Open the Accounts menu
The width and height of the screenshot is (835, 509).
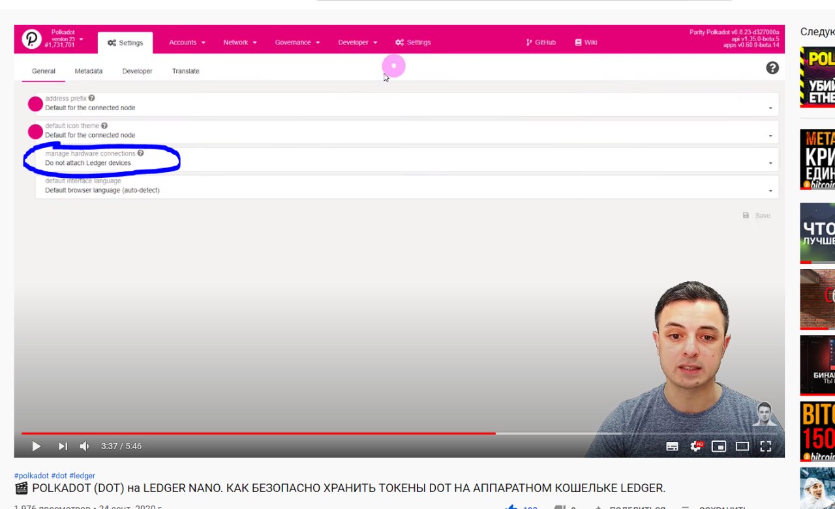tap(187, 42)
